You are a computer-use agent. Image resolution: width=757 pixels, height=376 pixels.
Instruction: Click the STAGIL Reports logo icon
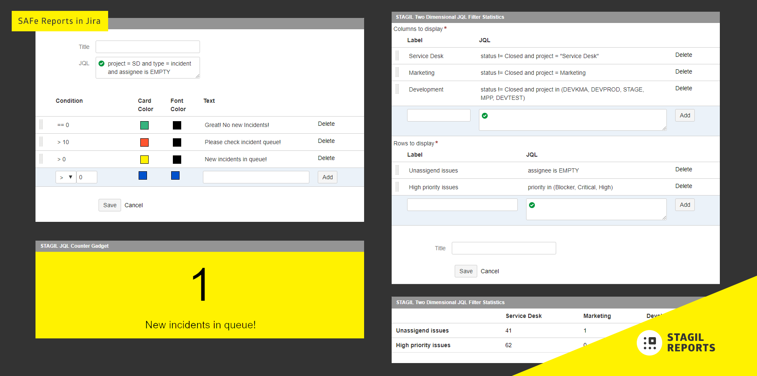pyautogui.click(x=649, y=343)
